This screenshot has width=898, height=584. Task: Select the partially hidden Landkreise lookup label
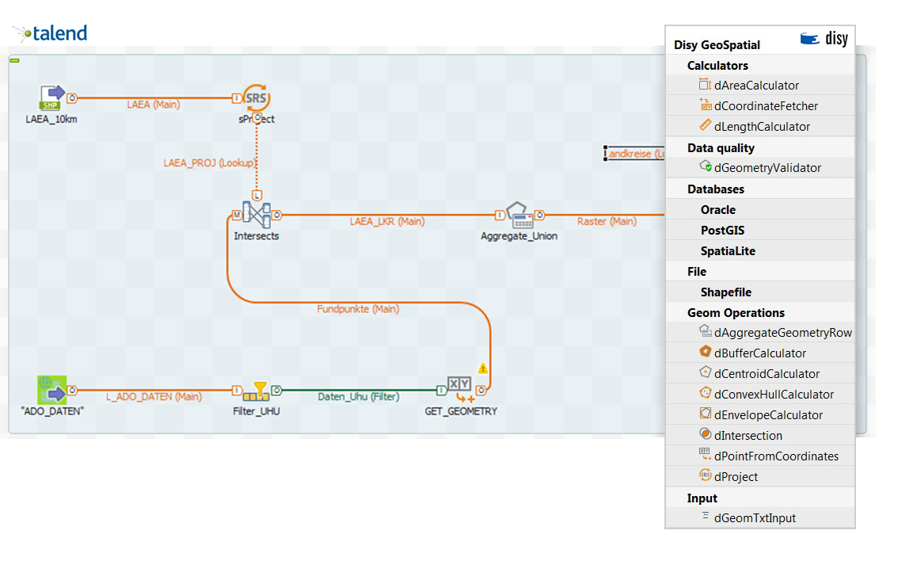click(x=634, y=154)
